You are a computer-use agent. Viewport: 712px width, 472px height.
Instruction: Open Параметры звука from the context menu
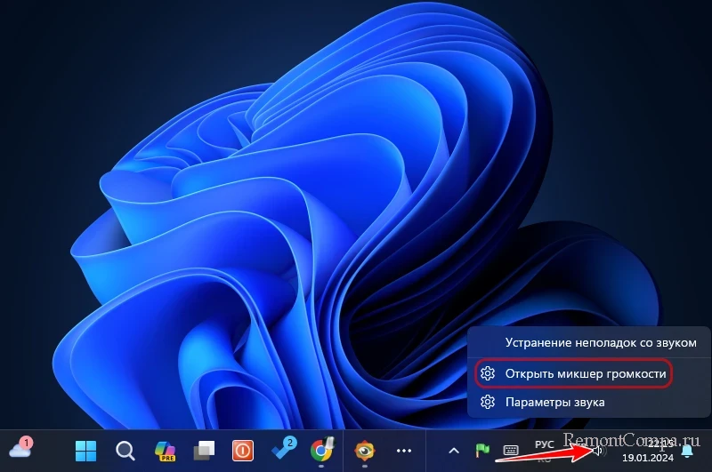(589, 402)
